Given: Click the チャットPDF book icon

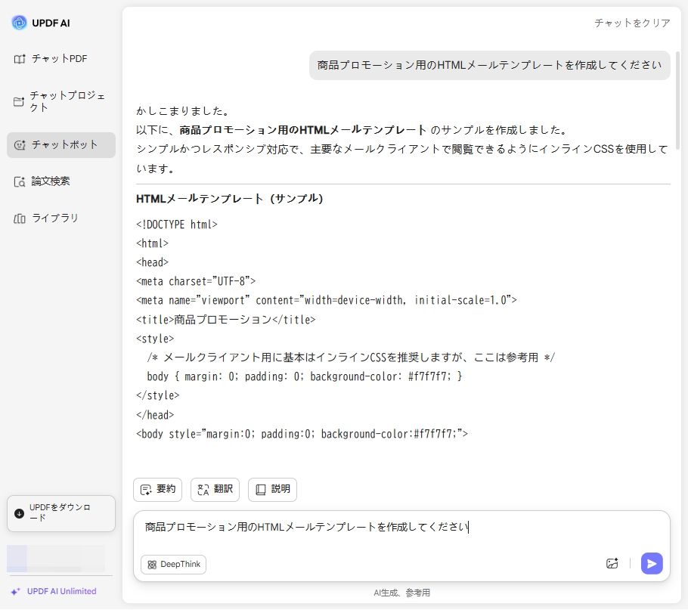Looking at the screenshot, I should [20, 59].
